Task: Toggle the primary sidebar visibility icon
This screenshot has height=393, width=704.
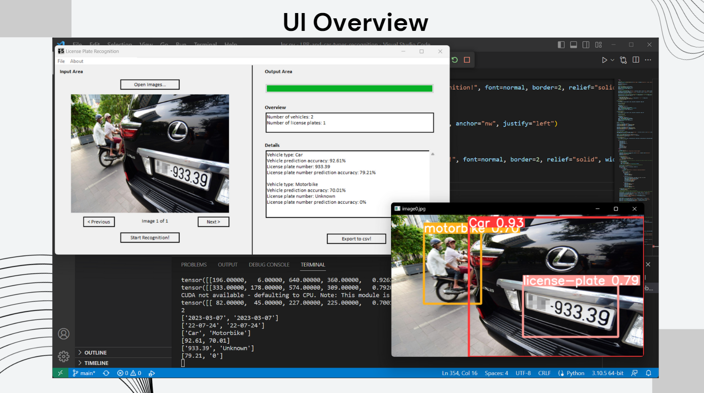Action: 560,44
